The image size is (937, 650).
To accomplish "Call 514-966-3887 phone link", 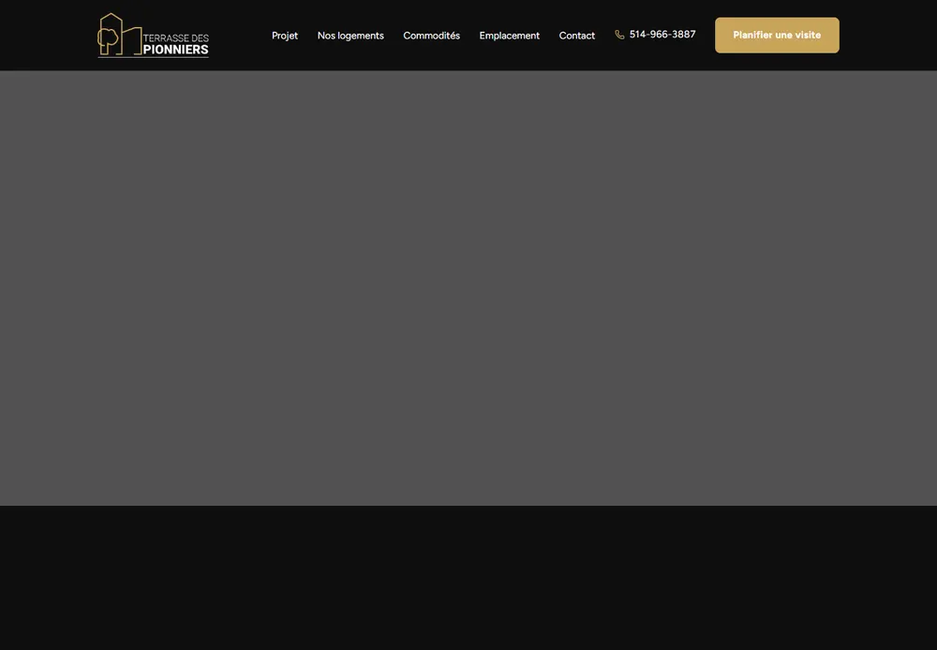I will tap(662, 34).
